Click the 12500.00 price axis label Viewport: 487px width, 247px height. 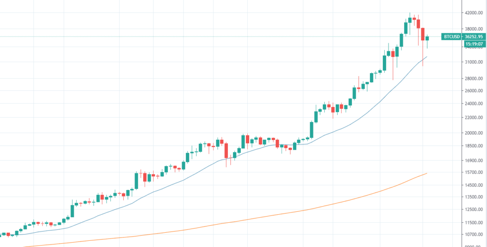click(x=475, y=209)
